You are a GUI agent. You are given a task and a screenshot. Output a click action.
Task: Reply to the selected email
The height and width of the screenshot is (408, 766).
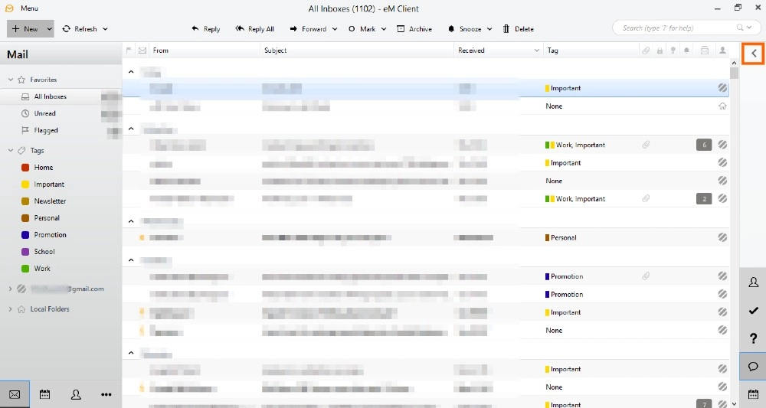pyautogui.click(x=205, y=29)
